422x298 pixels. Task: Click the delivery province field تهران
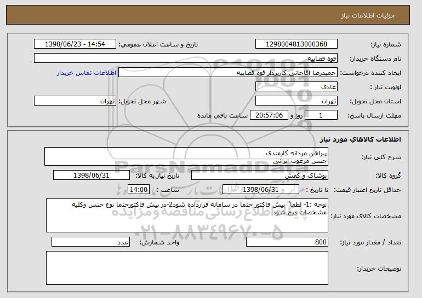click(x=296, y=101)
